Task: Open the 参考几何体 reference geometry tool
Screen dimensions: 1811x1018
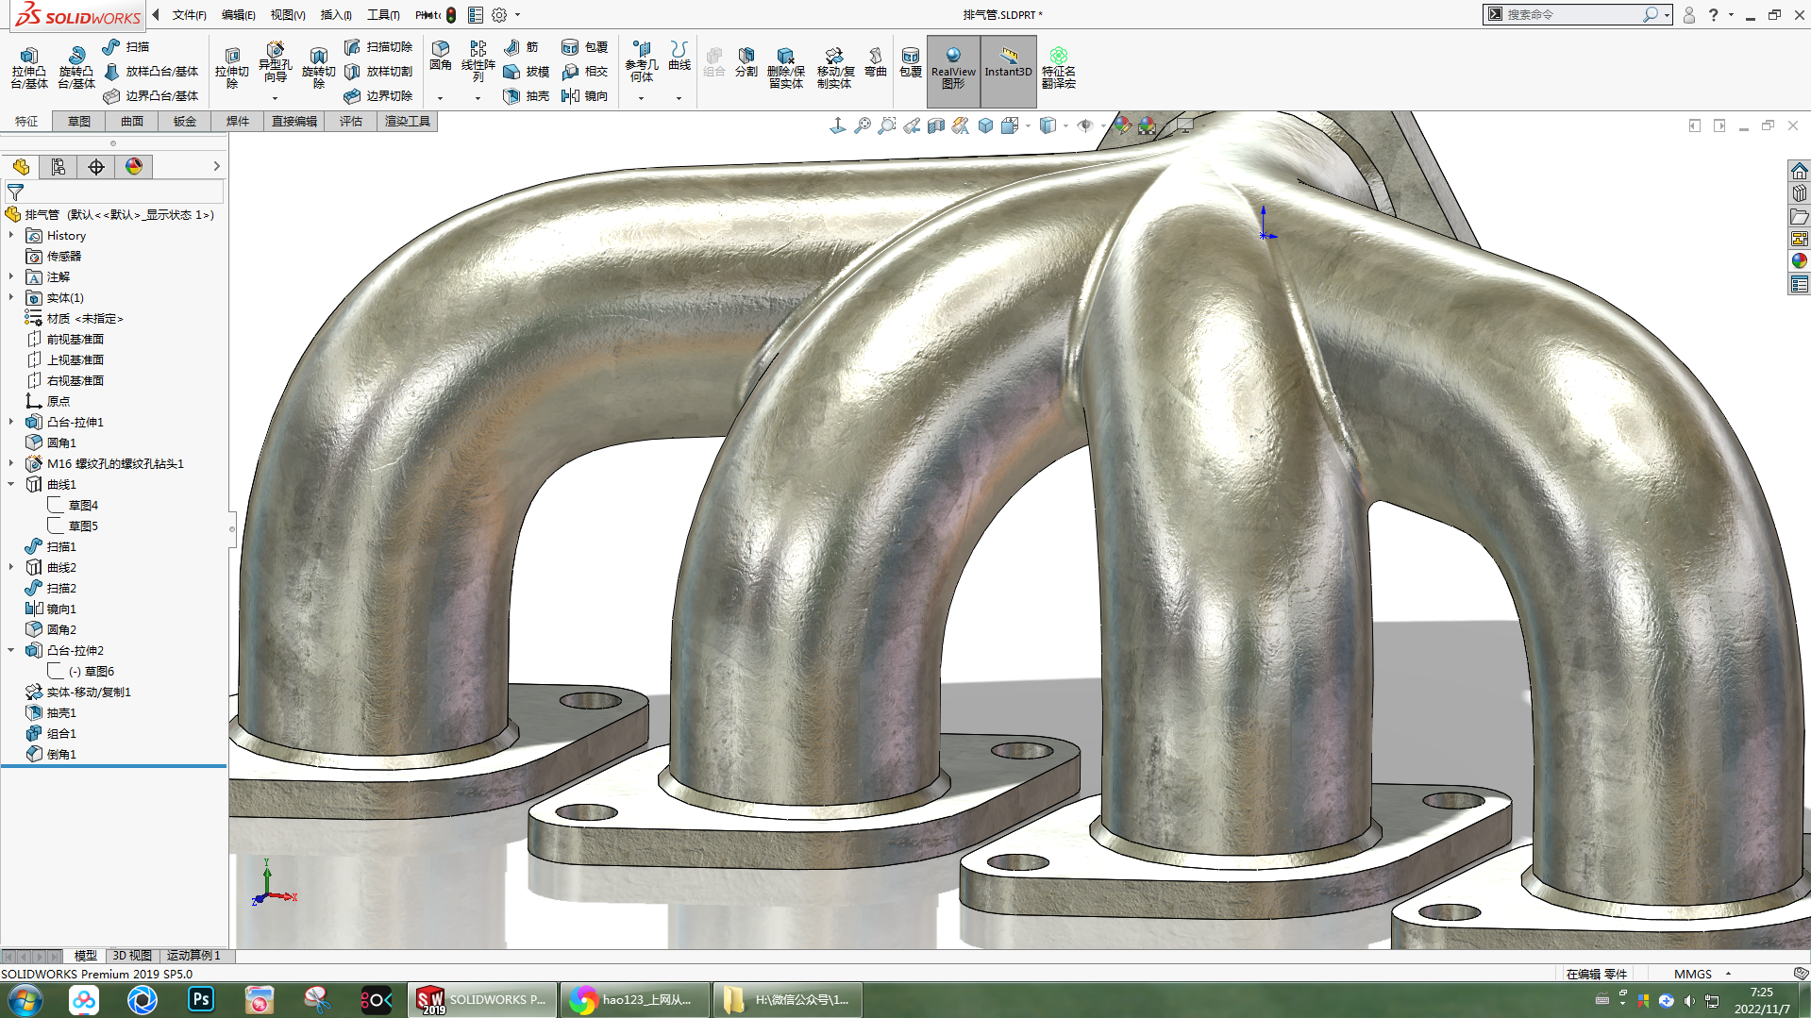Action: (x=642, y=61)
